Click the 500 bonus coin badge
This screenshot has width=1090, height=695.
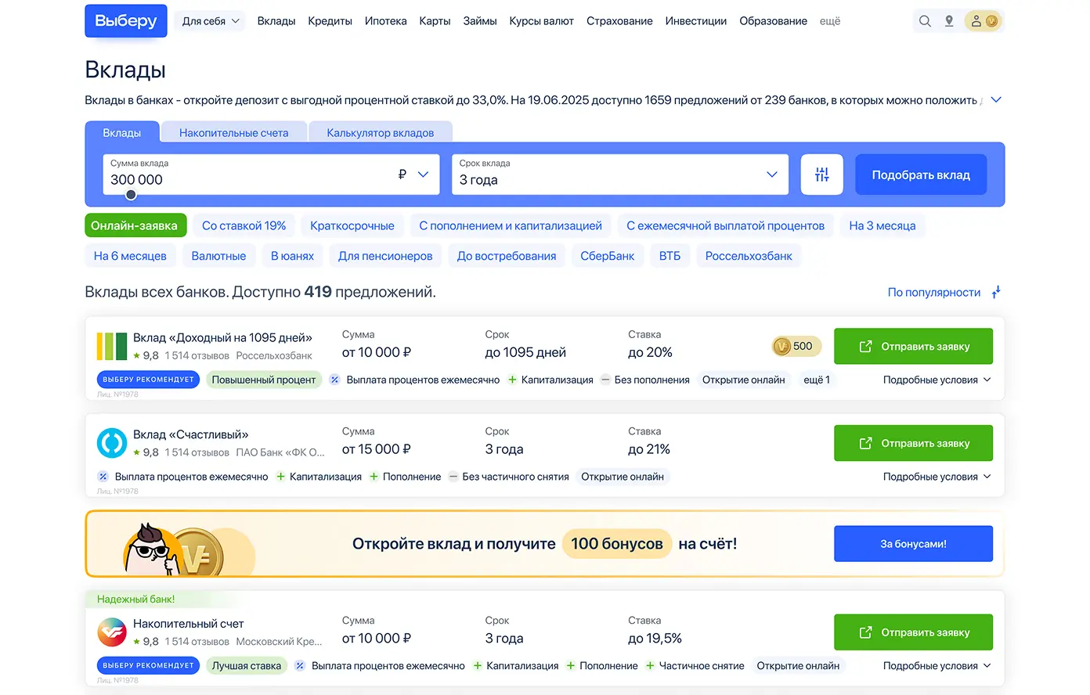pos(794,346)
